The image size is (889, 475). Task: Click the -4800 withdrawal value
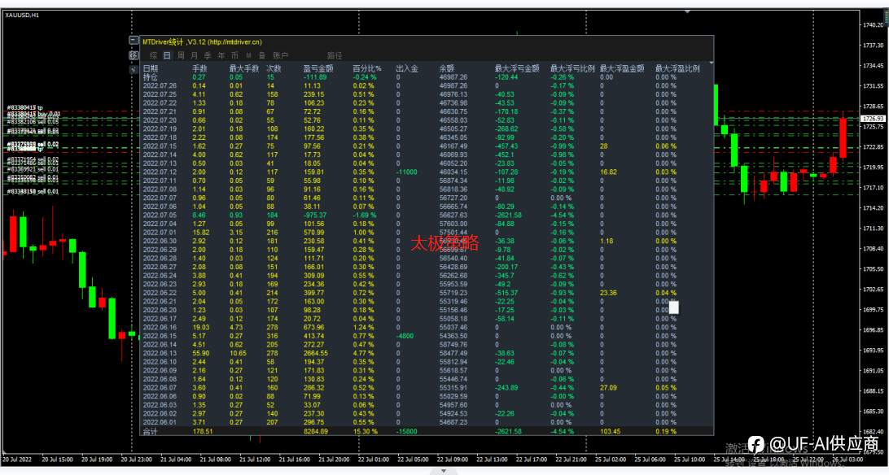406,336
